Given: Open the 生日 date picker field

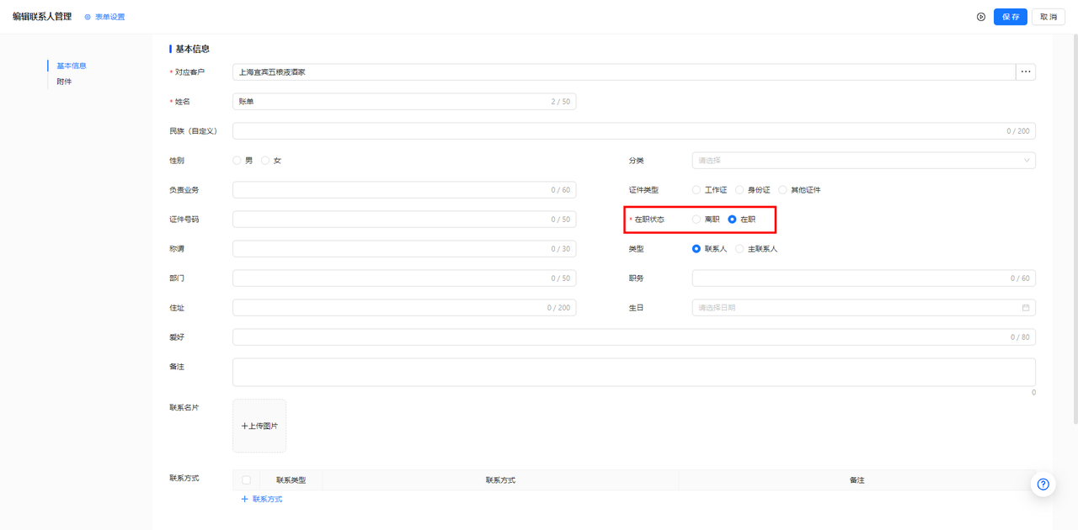Looking at the screenshot, I should pyautogui.click(x=864, y=308).
